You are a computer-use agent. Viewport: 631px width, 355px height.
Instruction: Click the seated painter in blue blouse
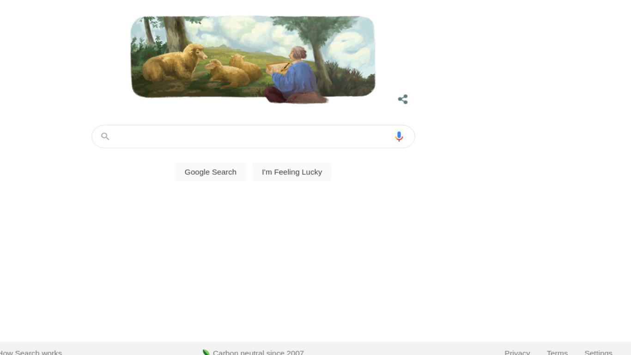pos(294,75)
